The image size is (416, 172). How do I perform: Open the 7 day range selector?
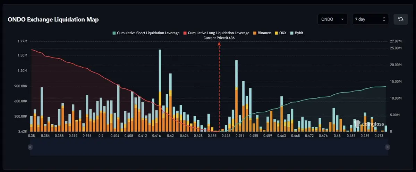click(370, 19)
